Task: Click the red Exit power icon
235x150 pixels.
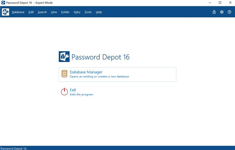Action: click(64, 91)
